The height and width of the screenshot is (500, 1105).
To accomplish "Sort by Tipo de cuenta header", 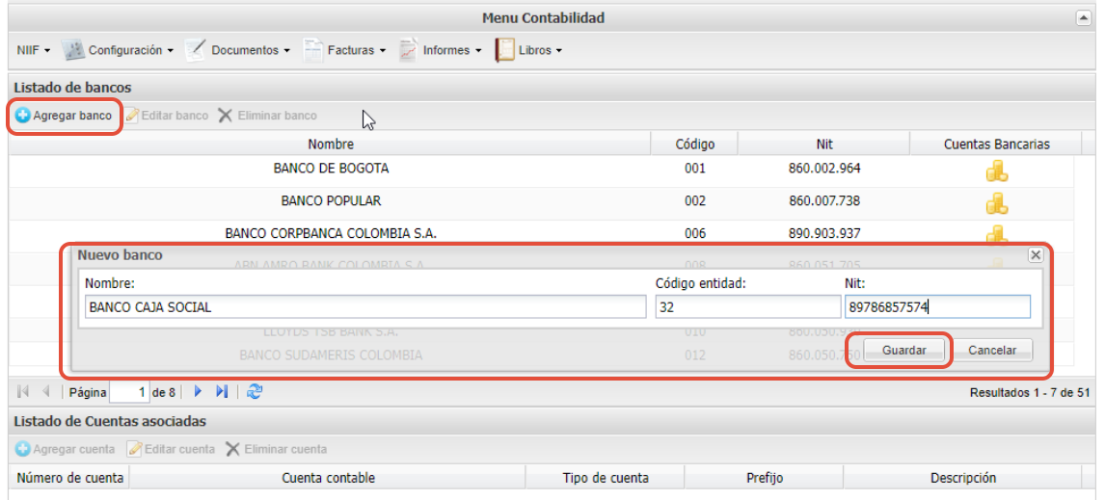I will (x=606, y=478).
